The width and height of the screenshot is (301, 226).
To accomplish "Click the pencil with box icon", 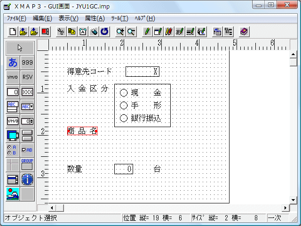I will point(158,32).
